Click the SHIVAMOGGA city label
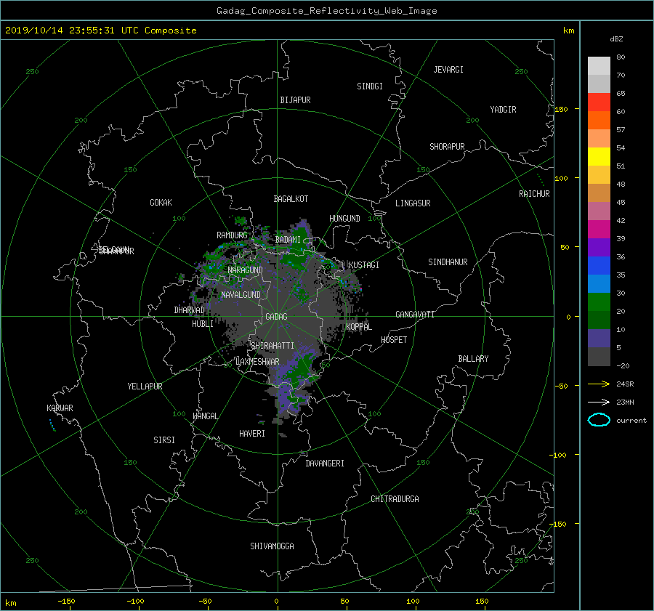This screenshot has width=654, height=611. click(272, 546)
